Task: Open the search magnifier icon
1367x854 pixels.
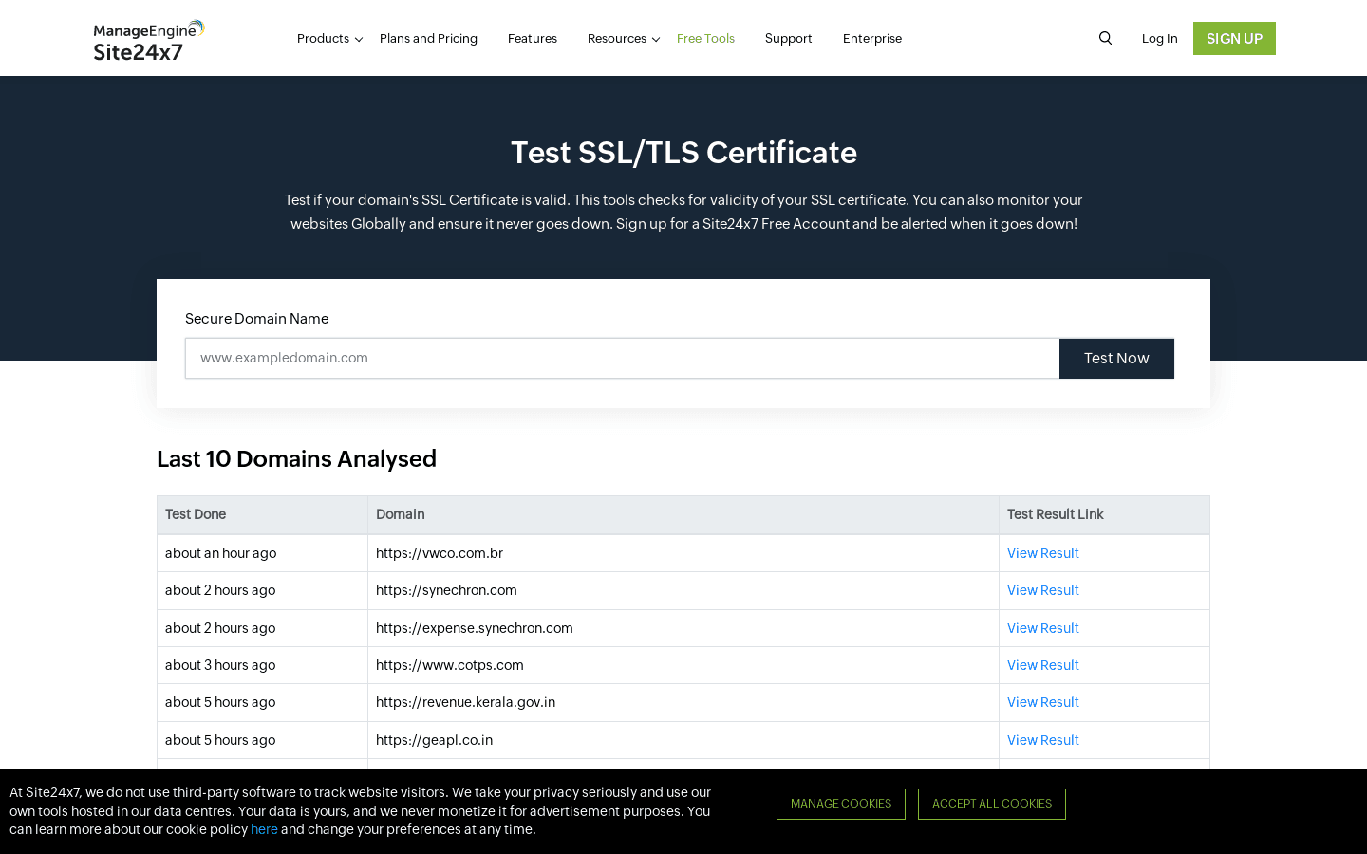Action: (x=1105, y=38)
